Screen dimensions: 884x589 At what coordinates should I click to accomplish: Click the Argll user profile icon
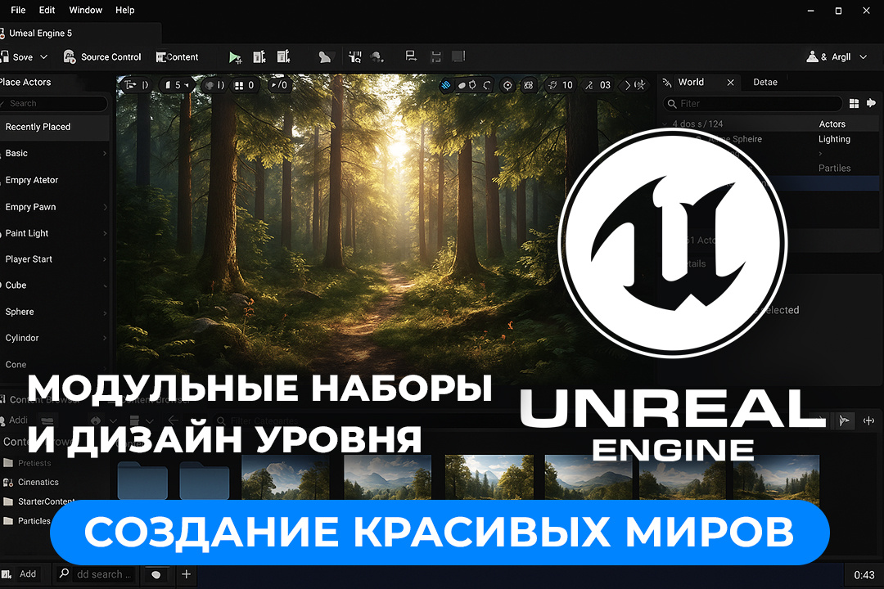(812, 56)
